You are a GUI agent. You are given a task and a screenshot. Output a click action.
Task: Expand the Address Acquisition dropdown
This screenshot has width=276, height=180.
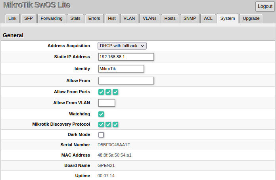click(122, 46)
